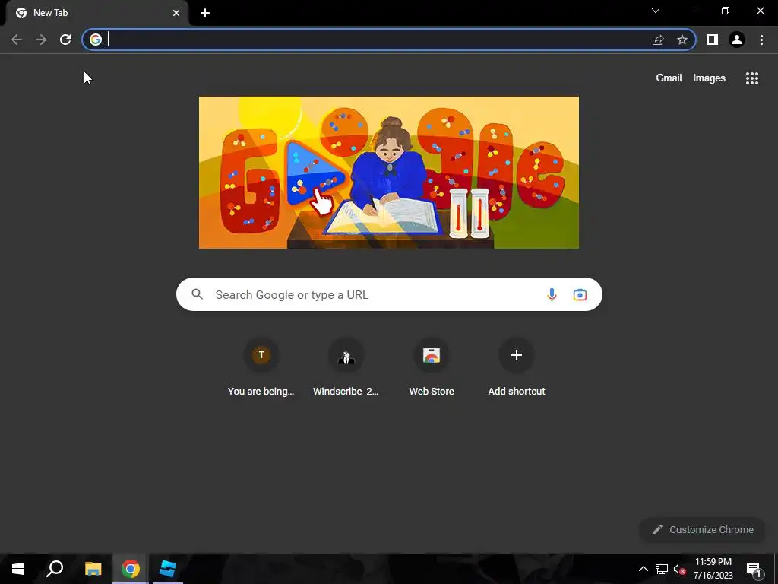This screenshot has width=778, height=584.
Task: Click the magnifier icon in the search box
Action: 197,294
